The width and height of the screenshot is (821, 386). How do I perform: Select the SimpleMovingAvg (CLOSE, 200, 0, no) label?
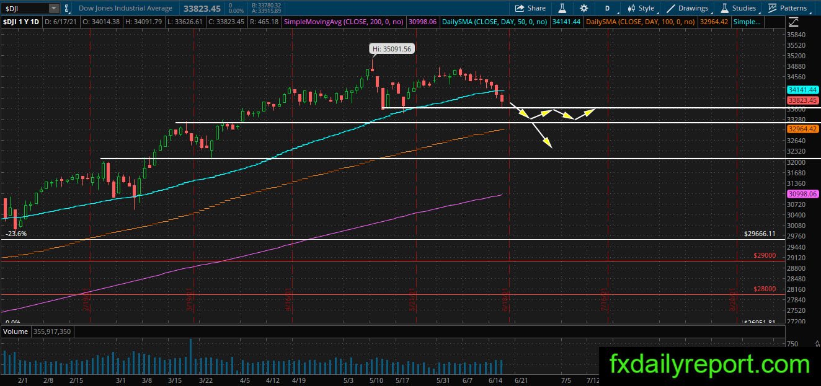pos(344,22)
